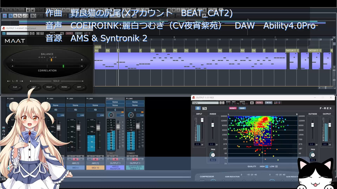Select the MIDI 4 channel name label
Image resolution: width=337 pixels, height=189 pixels.
point(75,168)
